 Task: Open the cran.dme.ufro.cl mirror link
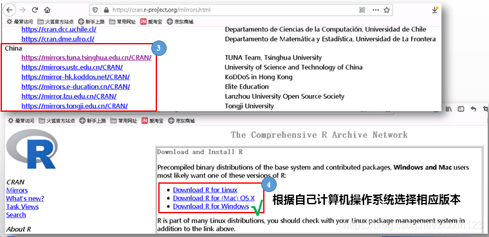tap(58, 39)
